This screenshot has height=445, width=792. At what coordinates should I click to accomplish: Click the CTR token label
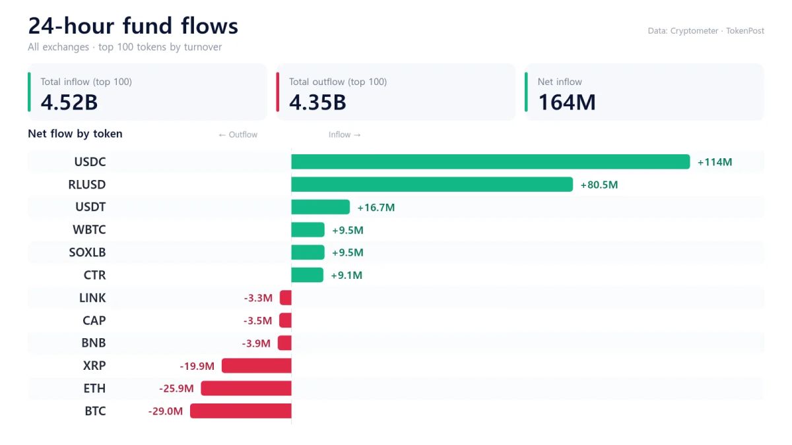click(x=95, y=275)
